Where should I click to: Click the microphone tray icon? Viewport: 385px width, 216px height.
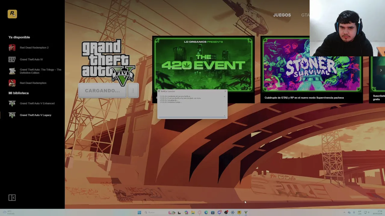[x=354, y=212]
